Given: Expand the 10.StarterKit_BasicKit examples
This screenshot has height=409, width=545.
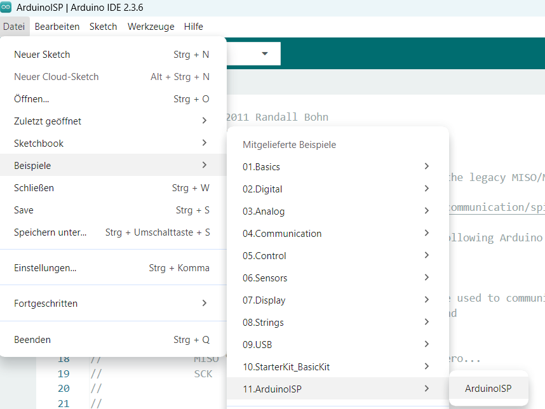Looking at the screenshot, I should pos(337,367).
